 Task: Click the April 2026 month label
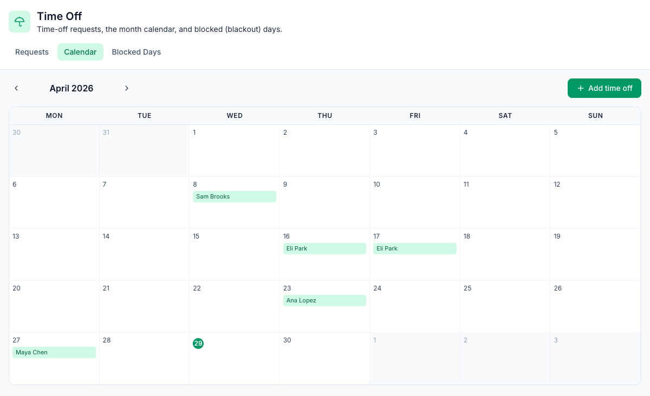click(x=71, y=88)
